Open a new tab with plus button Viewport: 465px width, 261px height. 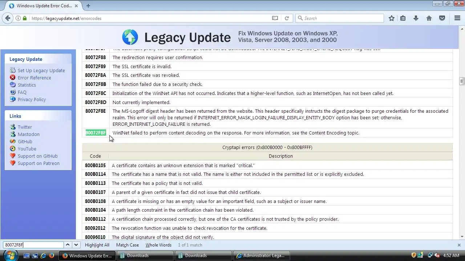click(x=88, y=6)
